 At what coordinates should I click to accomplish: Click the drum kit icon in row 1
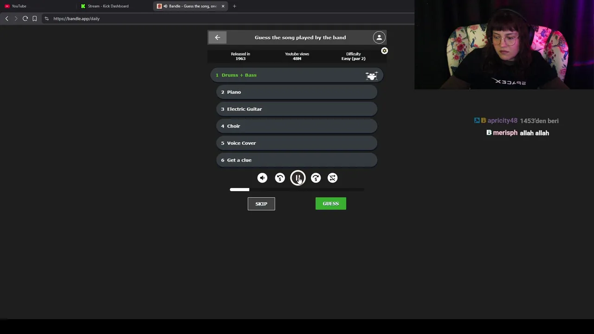(371, 76)
